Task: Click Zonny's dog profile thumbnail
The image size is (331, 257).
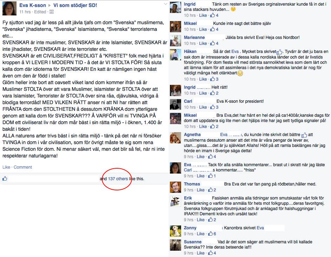Action: point(176,231)
